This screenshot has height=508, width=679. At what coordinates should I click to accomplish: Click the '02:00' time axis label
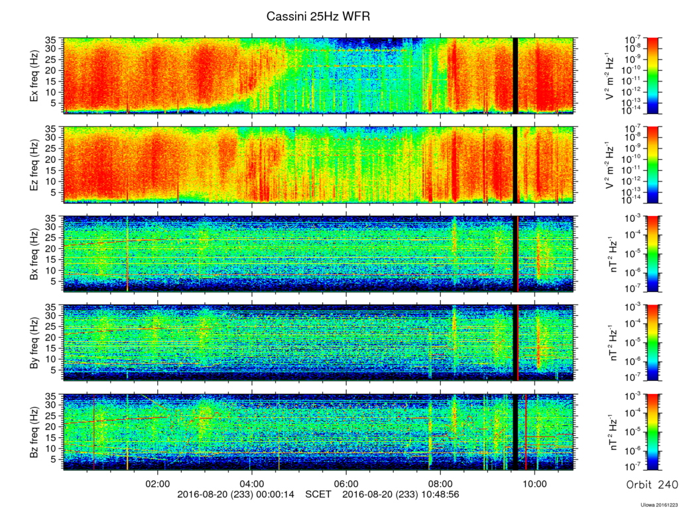158,483
